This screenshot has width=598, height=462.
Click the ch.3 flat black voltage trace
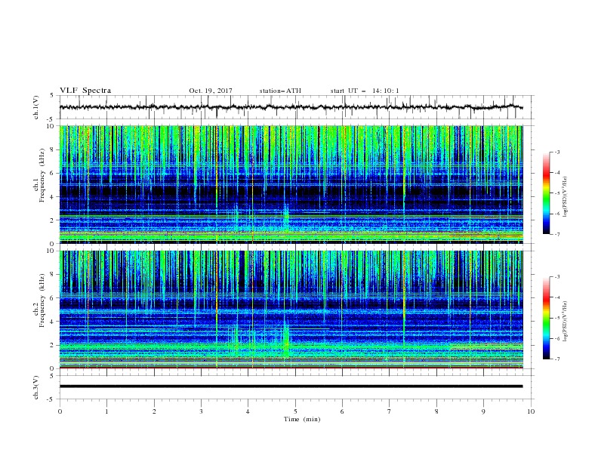tap(291, 387)
